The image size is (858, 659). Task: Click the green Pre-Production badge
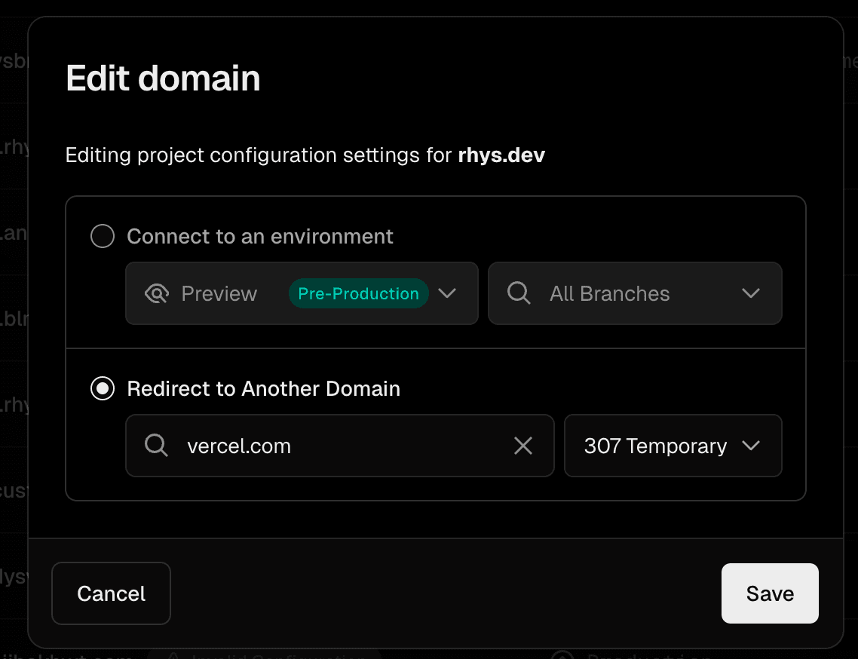pos(358,293)
